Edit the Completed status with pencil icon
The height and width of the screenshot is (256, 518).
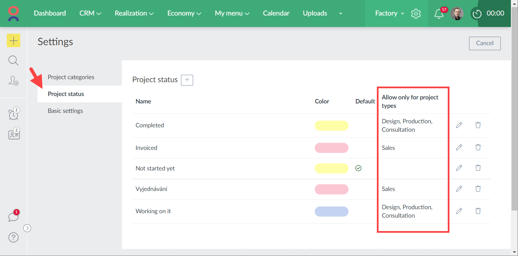click(459, 125)
